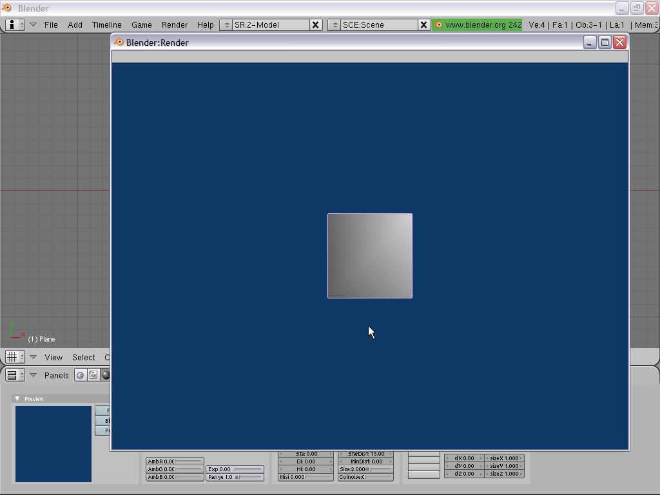660x495 pixels.
Task: Click the Panels menu button
Action: (x=57, y=375)
